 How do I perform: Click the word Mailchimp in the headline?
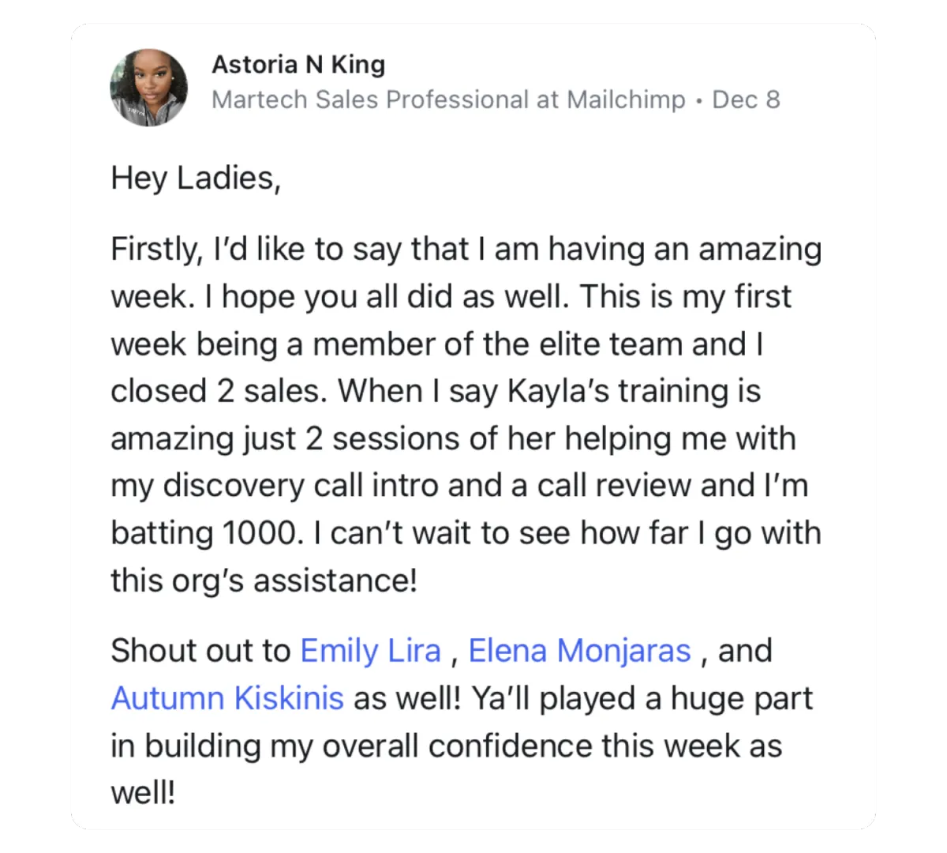tap(626, 100)
